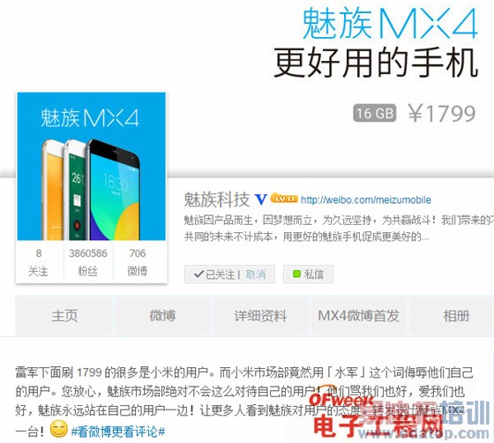This screenshot has height=443, width=494.
Task: Open the 详细资料 tab
Action: tap(260, 316)
